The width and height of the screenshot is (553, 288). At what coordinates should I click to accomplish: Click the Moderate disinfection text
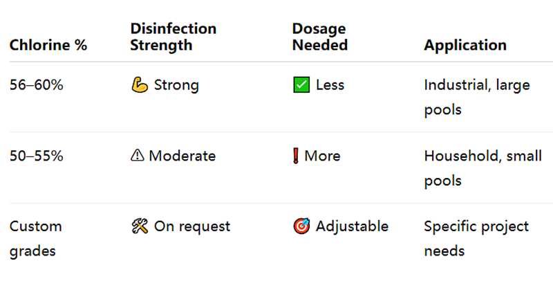[182, 156]
